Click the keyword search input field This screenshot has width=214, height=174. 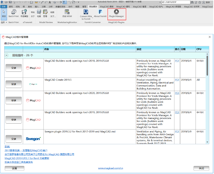tap(176, 2)
